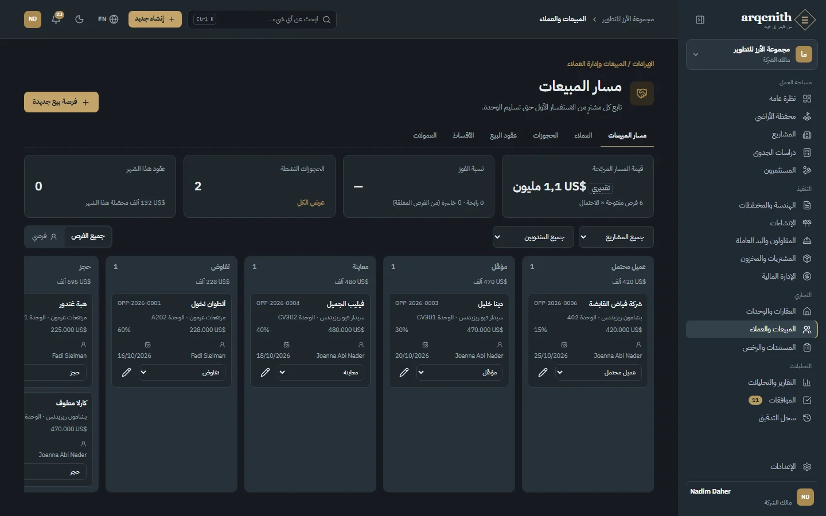Select جميع الفرص all opportunities toggle
The image size is (826, 516).
tap(88, 236)
